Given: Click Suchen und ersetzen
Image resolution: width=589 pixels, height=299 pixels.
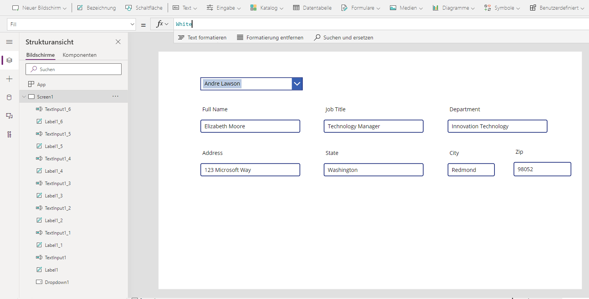Looking at the screenshot, I should point(343,37).
